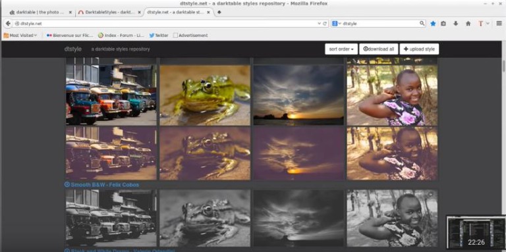This screenshot has height=252, width=506.
Task: Open the colorful frog thumbnail
Action: coord(205,95)
